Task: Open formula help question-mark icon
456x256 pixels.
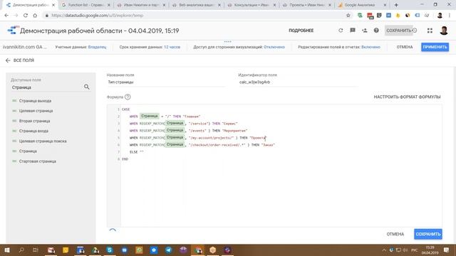Action: click(x=128, y=97)
